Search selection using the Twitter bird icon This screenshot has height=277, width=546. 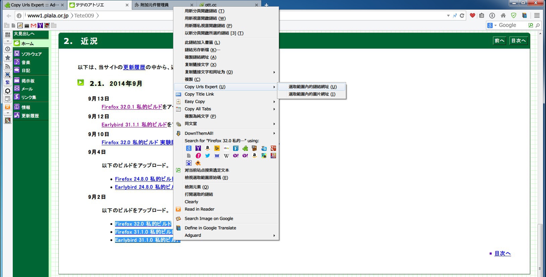[208, 156]
